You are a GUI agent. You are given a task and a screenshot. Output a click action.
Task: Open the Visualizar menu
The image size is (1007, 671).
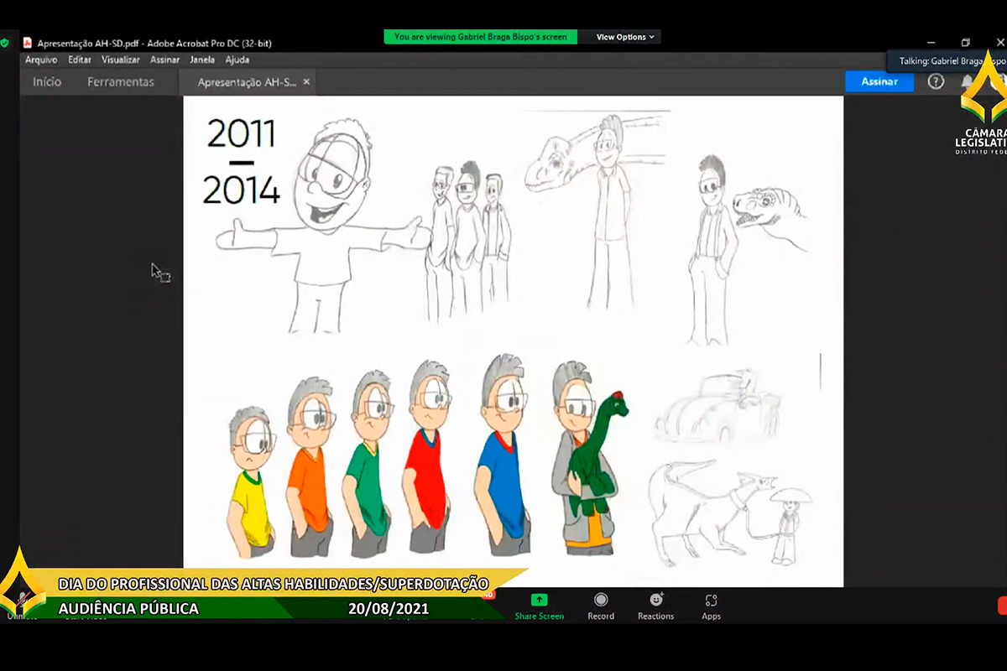[x=121, y=60]
